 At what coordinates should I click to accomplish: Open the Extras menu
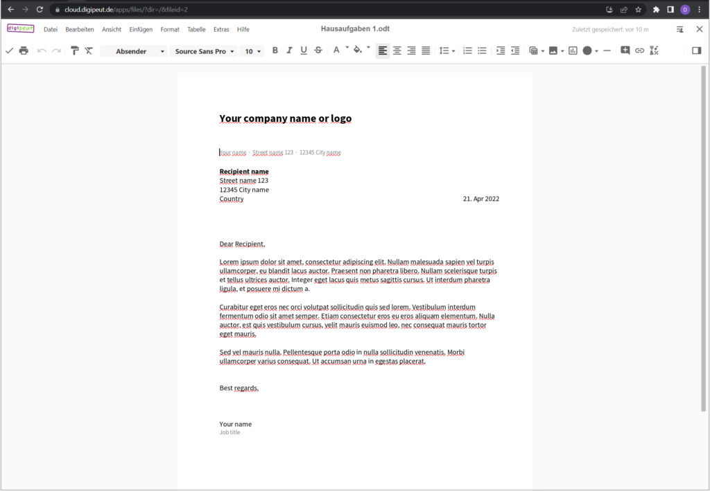(221, 29)
